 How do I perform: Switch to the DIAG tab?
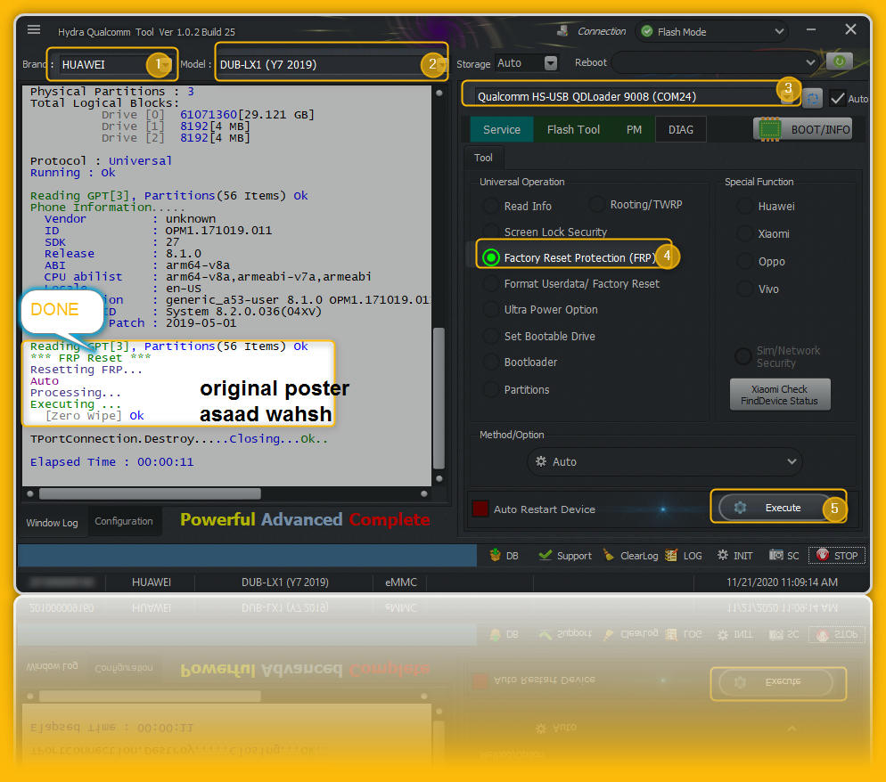click(681, 129)
